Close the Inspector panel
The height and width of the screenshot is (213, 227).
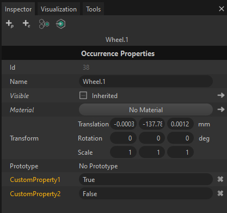222,9
